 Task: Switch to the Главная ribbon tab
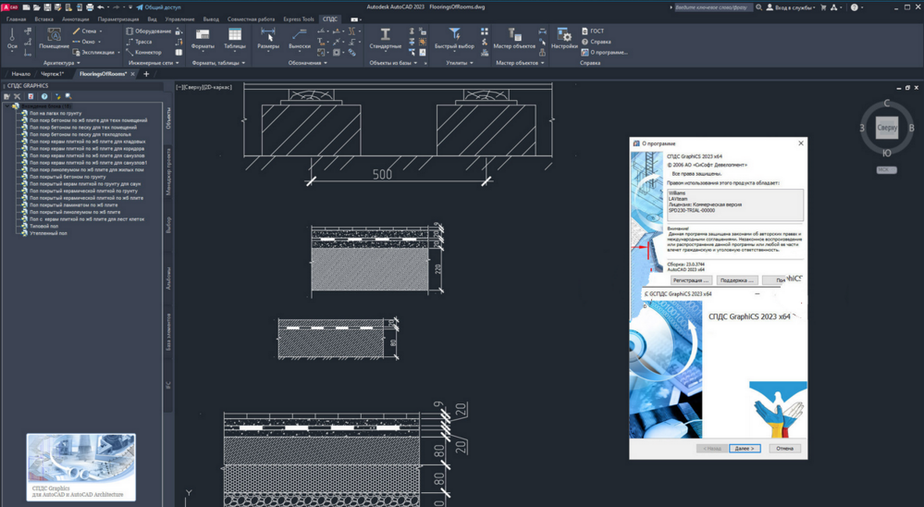click(17, 19)
